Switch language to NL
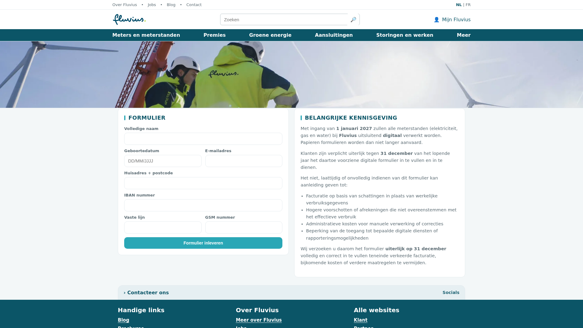Screen dimensions: 583x328 459,5
